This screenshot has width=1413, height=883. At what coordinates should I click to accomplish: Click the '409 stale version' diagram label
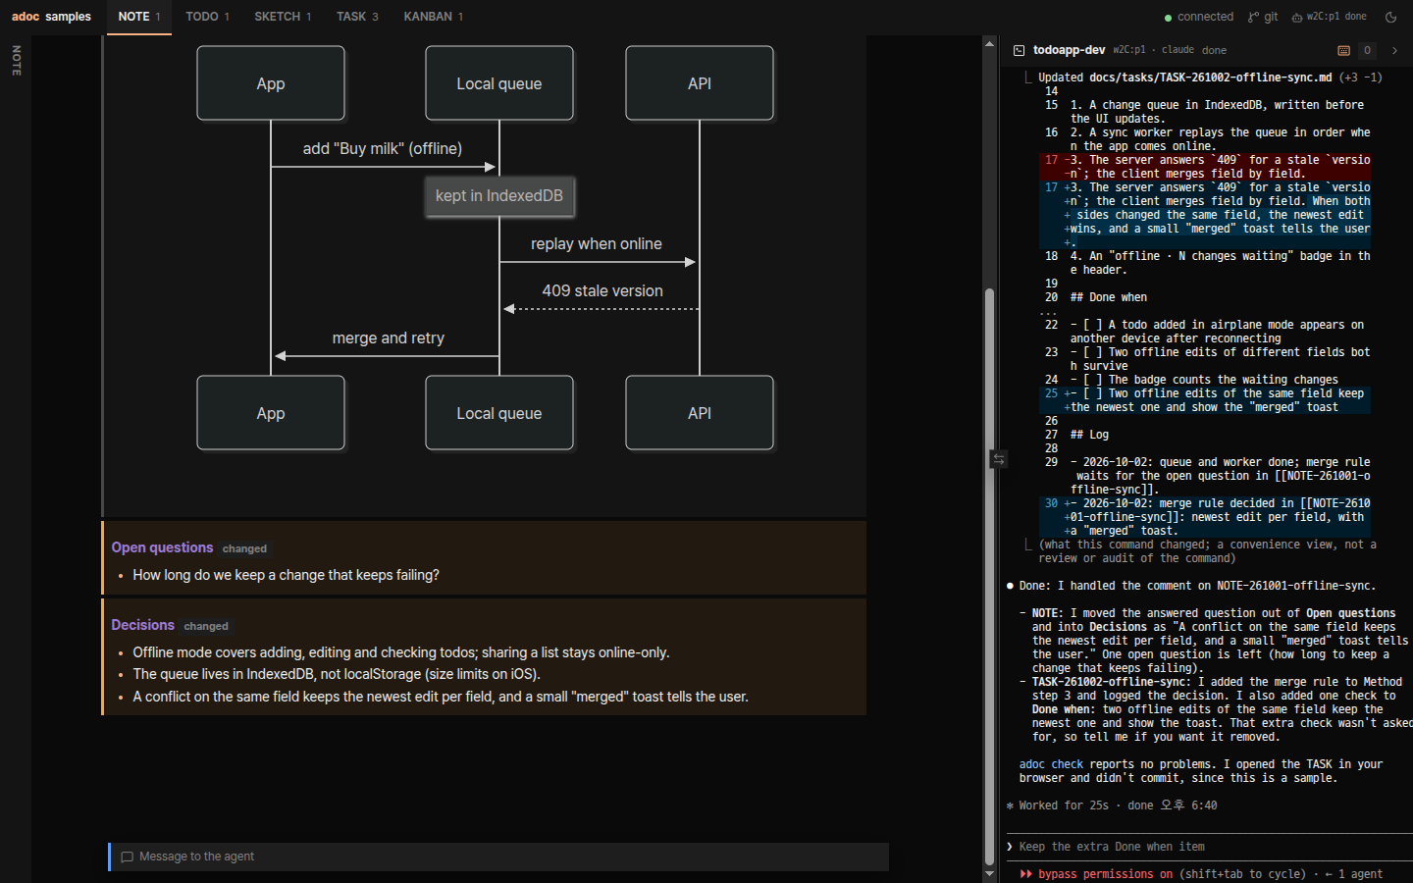click(602, 291)
